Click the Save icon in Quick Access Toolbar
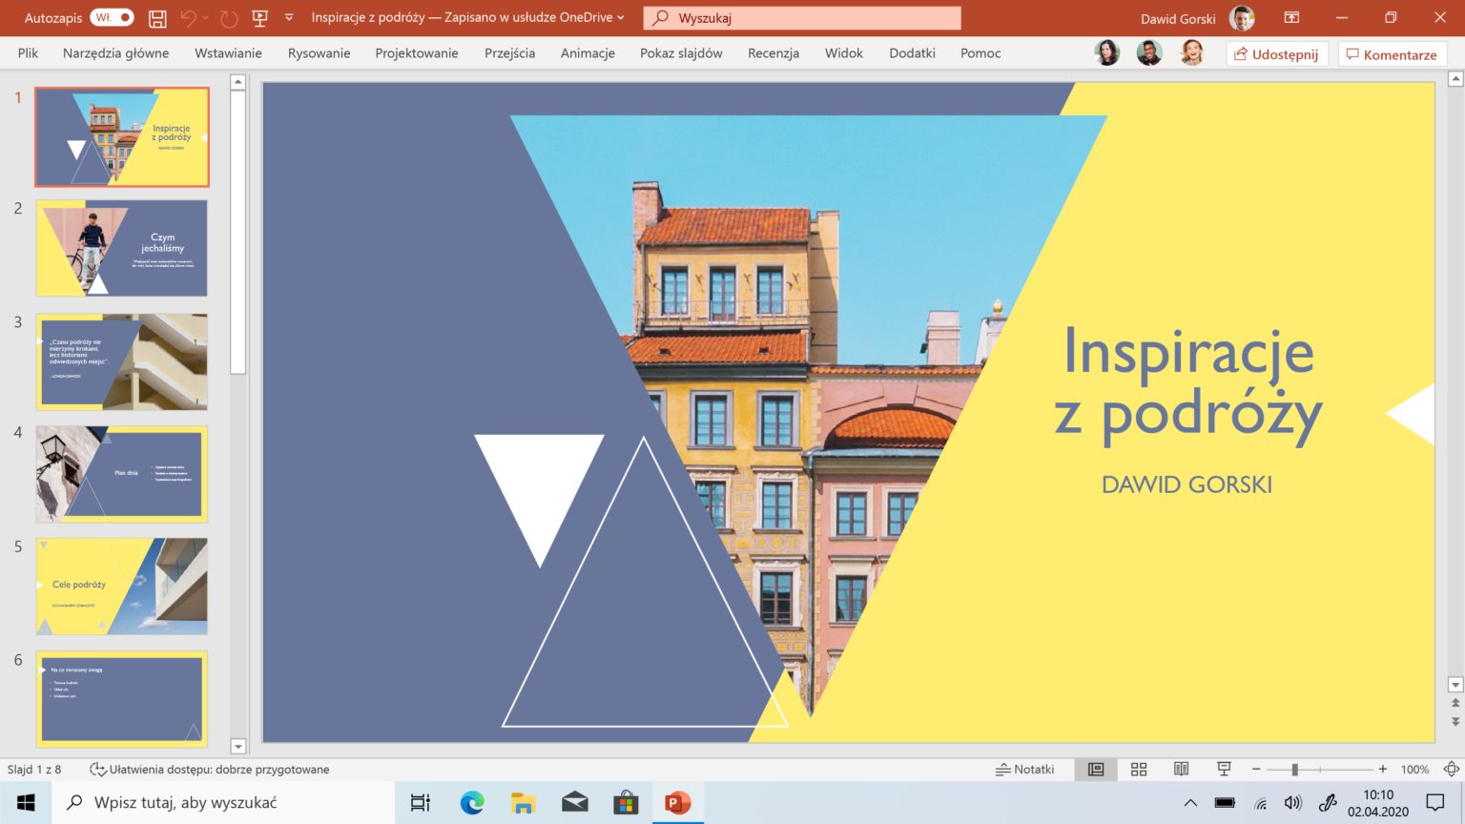This screenshot has width=1465, height=824. coord(156,17)
